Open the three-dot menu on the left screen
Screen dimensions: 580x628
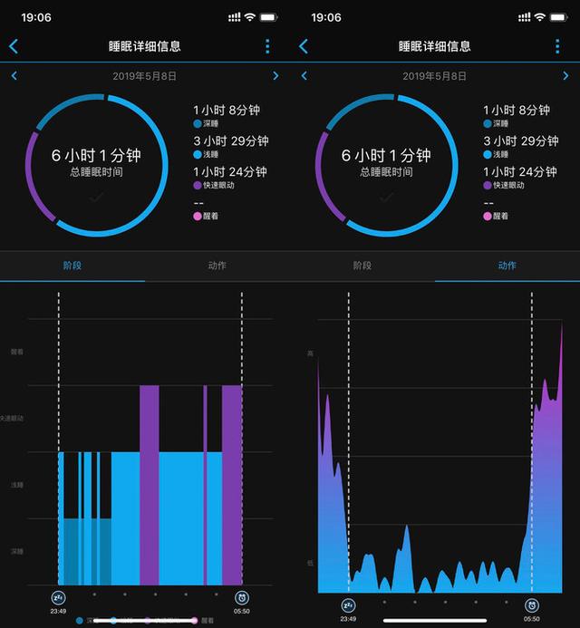(267, 46)
